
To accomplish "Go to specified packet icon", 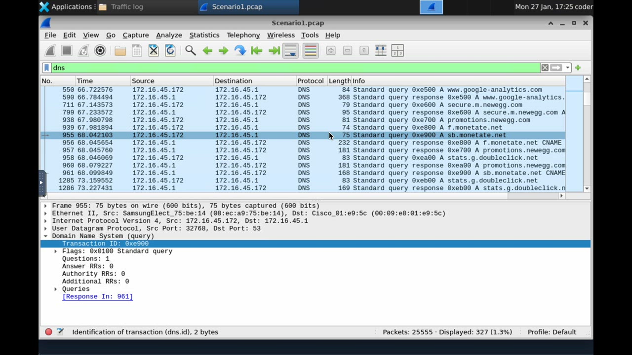I will [x=240, y=51].
